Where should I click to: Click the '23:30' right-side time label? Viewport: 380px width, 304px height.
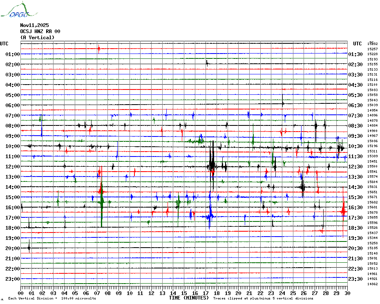coord(355,279)
